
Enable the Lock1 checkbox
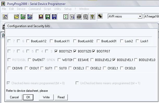137,41
